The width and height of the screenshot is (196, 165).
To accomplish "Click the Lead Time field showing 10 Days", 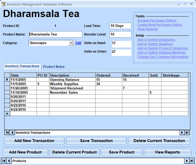I will point(120,26).
